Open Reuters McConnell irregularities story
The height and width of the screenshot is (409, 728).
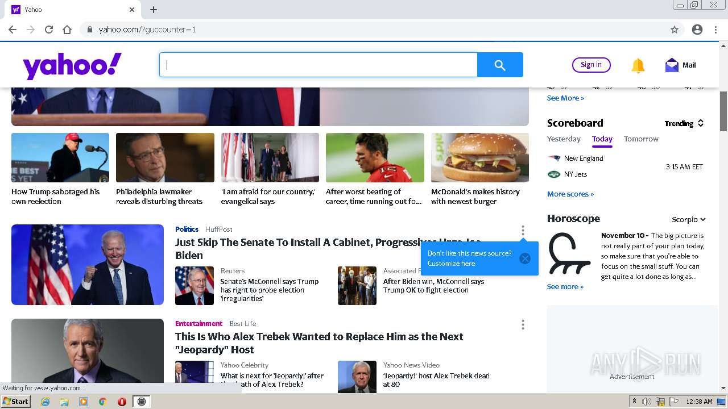[270, 290]
